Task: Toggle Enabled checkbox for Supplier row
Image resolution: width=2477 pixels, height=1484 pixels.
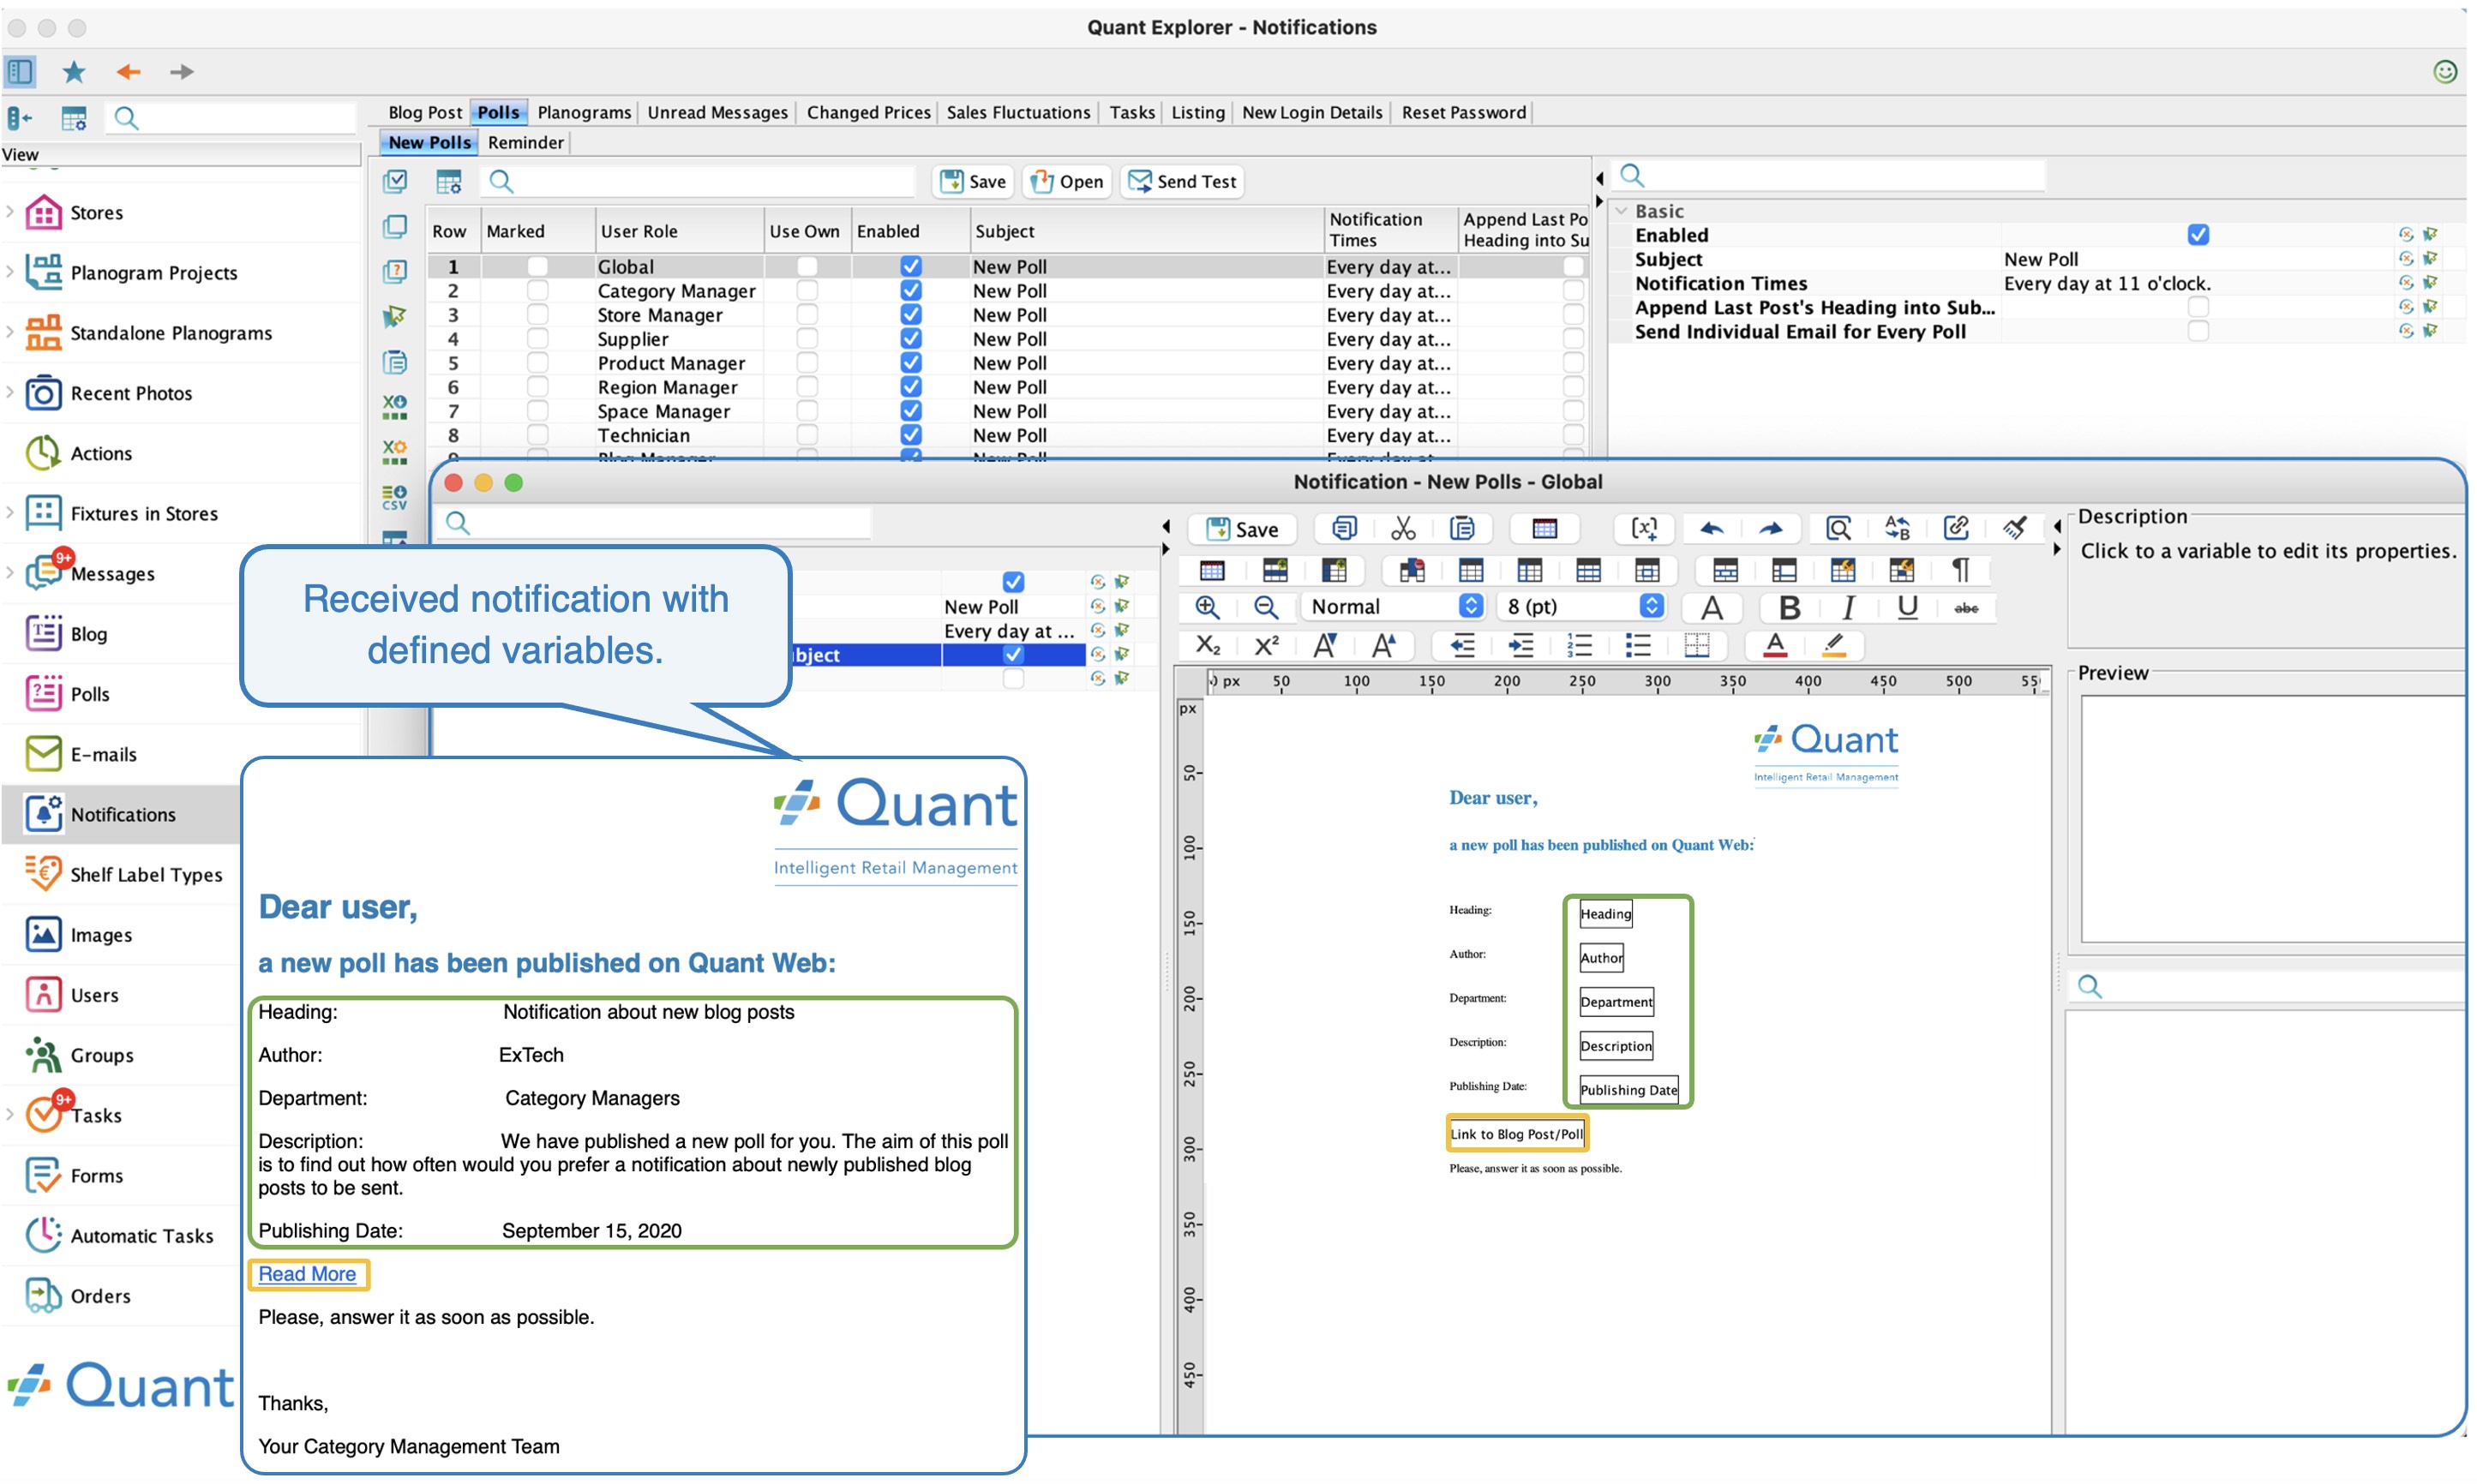Action: [x=910, y=339]
